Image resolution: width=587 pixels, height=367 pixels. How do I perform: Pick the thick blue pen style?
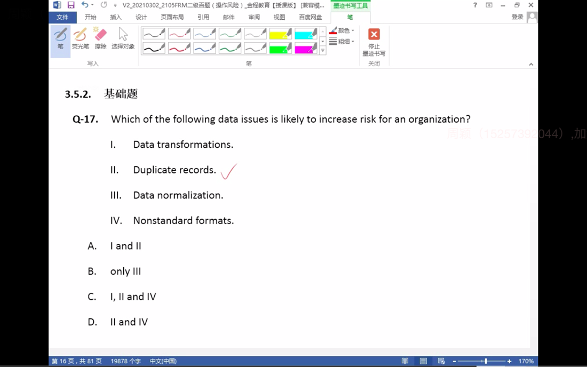pos(204,48)
